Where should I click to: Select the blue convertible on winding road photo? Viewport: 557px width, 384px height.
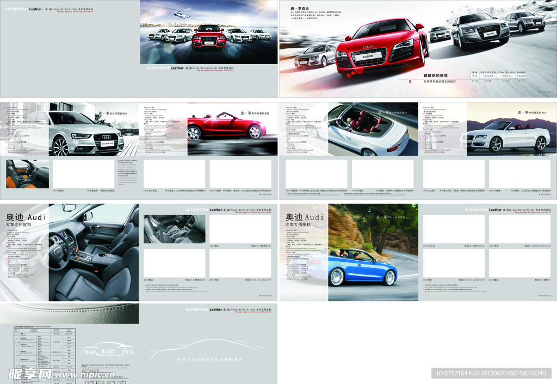click(373, 252)
